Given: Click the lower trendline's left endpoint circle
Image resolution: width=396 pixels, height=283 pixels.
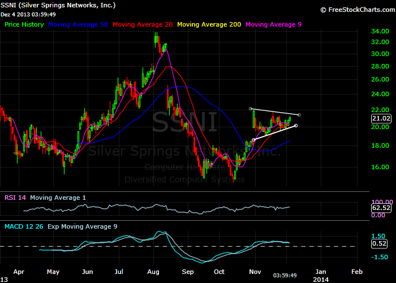Looking at the screenshot, I should click(x=253, y=139).
